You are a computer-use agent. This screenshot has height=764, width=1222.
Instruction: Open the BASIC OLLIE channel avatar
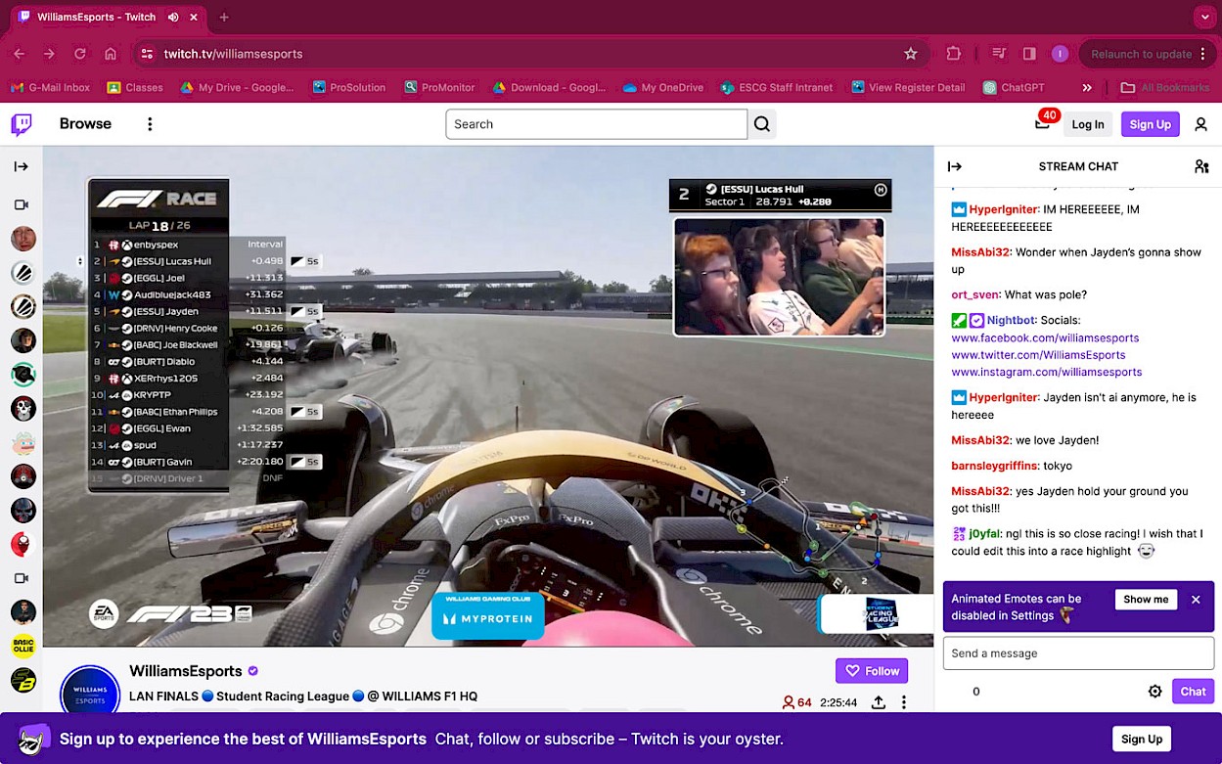click(x=23, y=646)
